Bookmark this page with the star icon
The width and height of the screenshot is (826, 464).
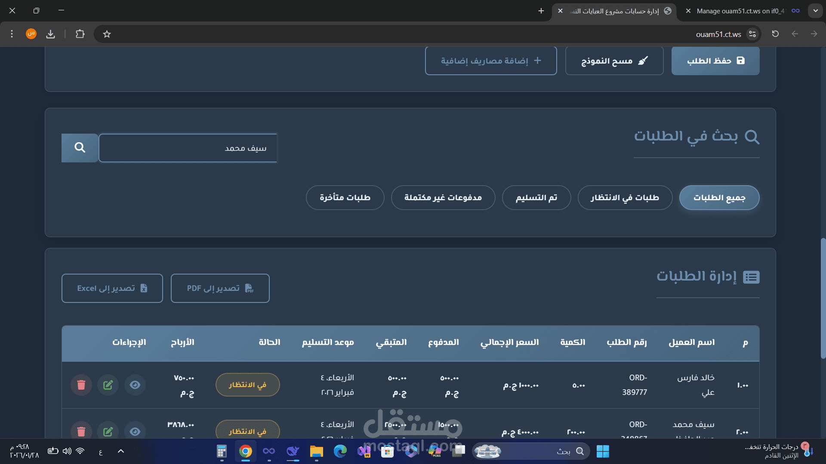[x=107, y=34]
